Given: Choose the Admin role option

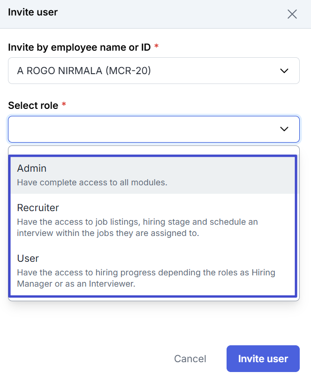Looking at the screenshot, I should [x=153, y=175].
